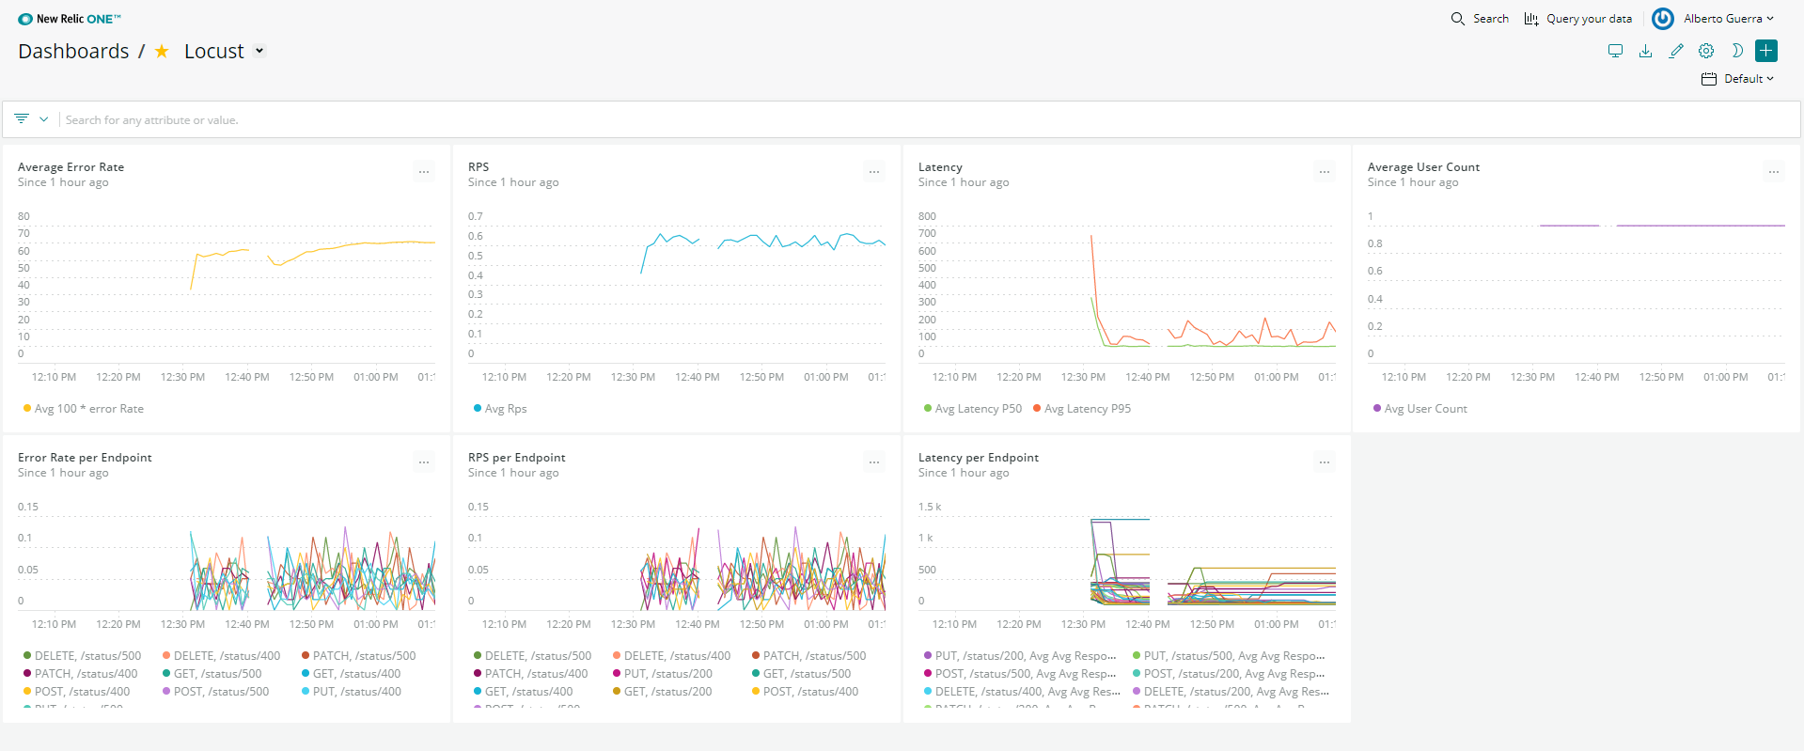Click DELETE, /status/500 legend label in Error Rate per Endpoint
1804x751 pixels.
(87, 656)
